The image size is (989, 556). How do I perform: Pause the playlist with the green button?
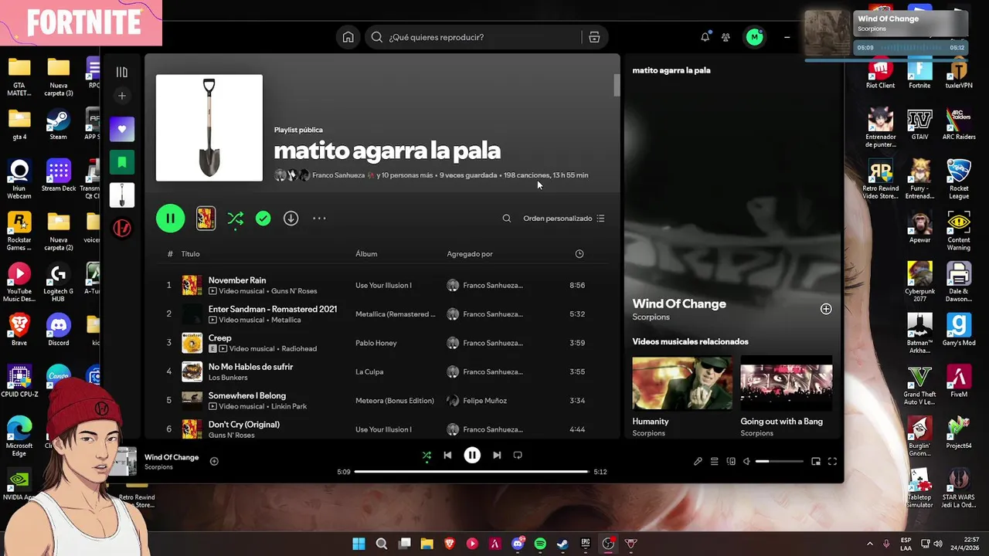pos(170,219)
